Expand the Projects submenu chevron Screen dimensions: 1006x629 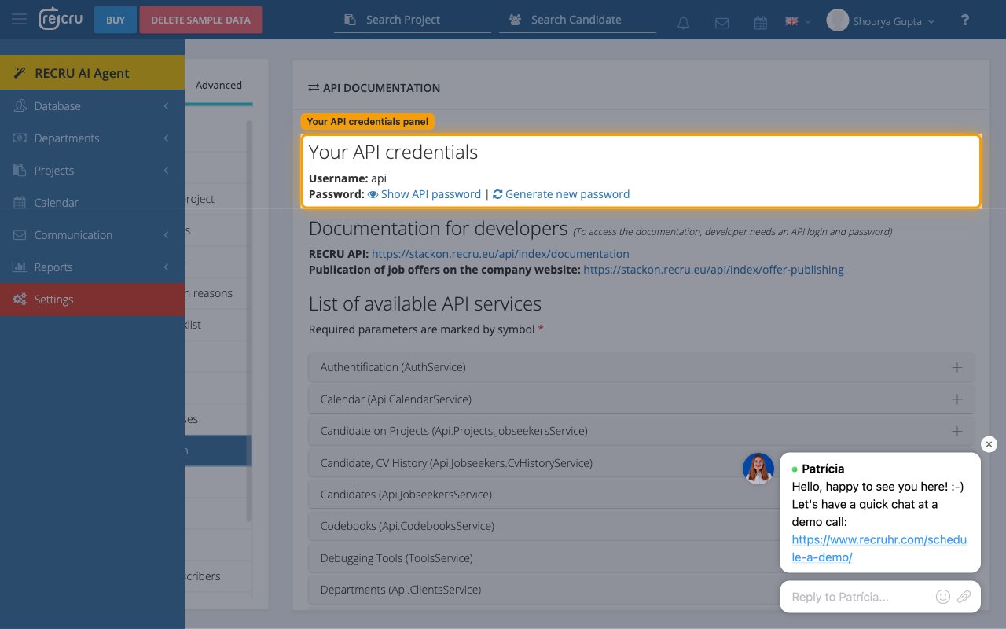click(166, 171)
